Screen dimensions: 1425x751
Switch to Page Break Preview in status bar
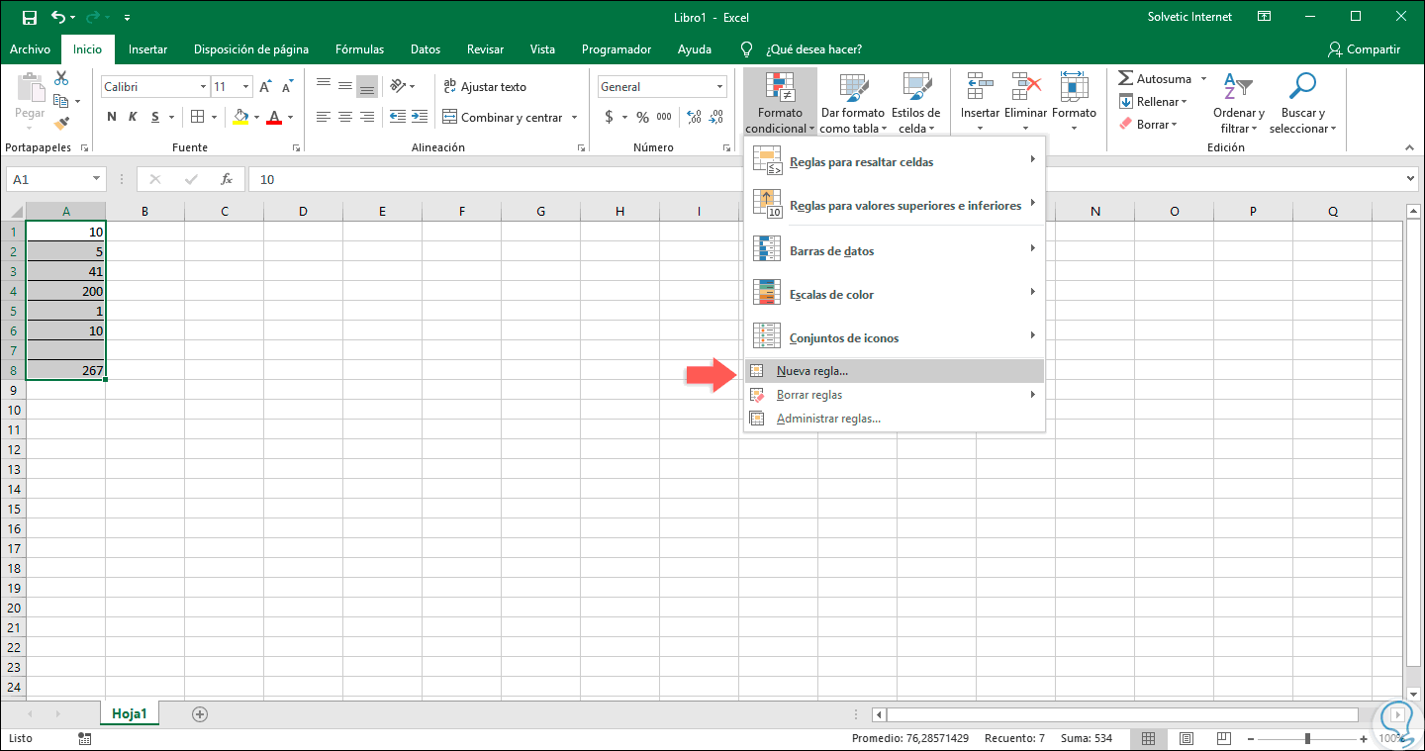[x=1224, y=738]
